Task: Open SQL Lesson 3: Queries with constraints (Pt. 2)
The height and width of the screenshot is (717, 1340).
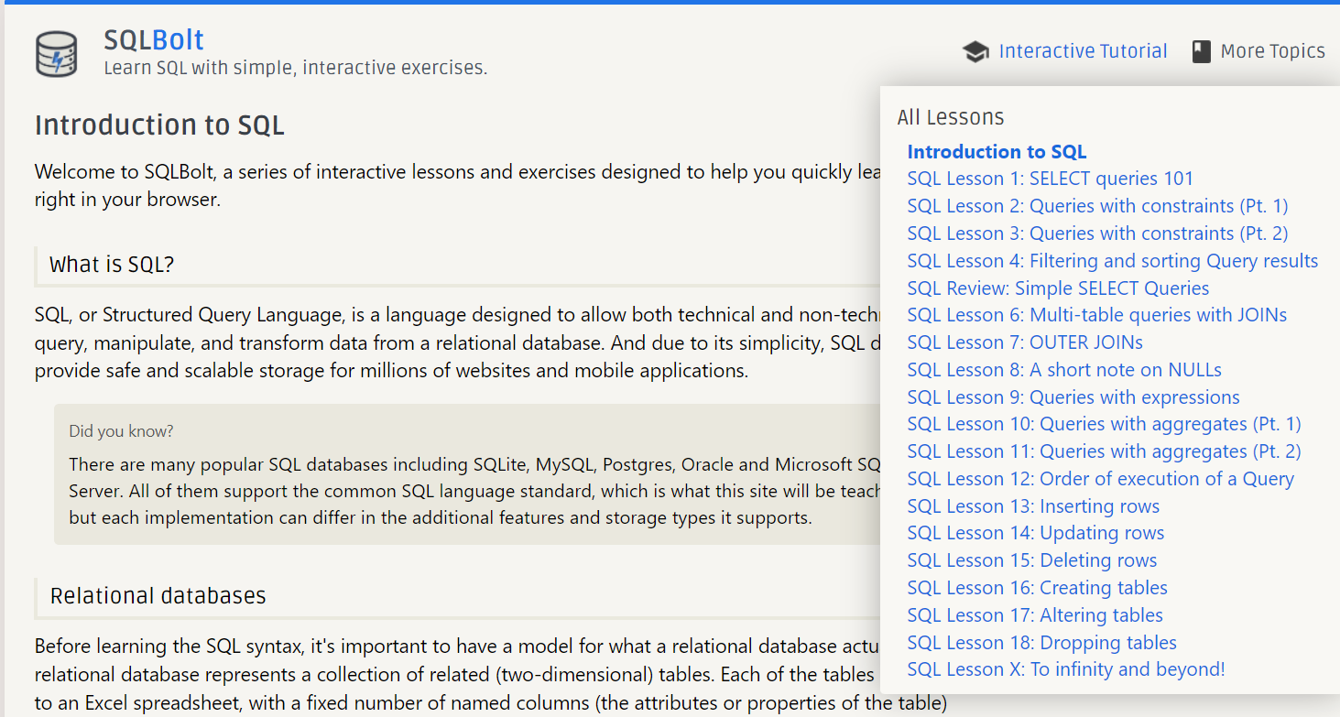Action: click(x=1097, y=234)
